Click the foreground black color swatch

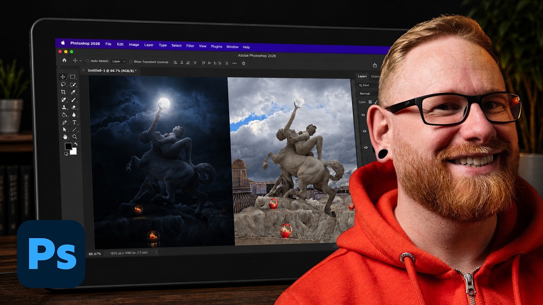[68, 146]
